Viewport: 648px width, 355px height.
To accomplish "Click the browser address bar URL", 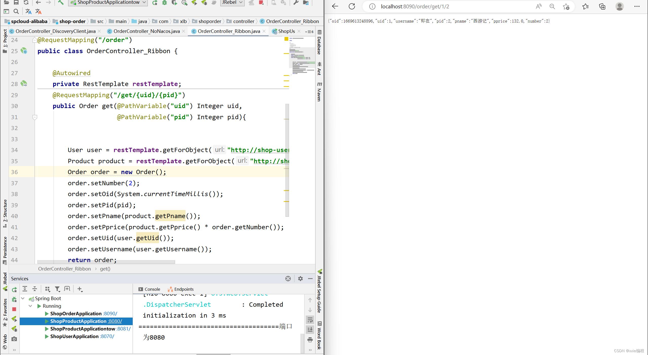I will pos(415,7).
